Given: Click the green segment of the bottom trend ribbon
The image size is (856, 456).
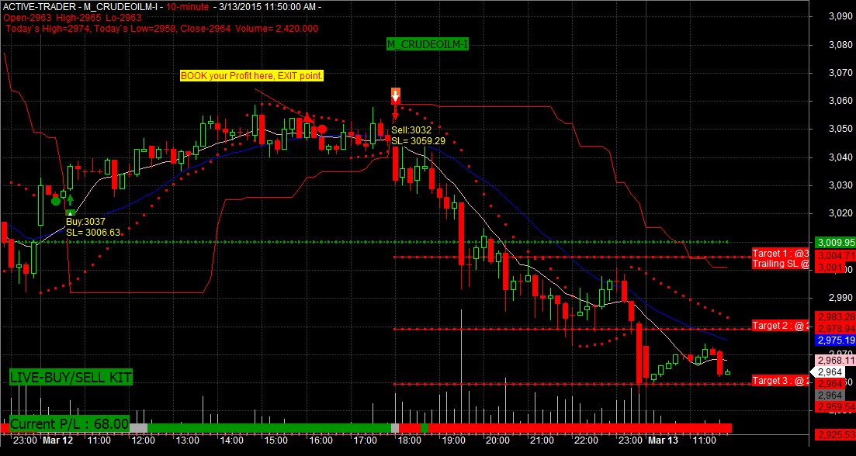Looking at the screenshot, I should tap(269, 427).
